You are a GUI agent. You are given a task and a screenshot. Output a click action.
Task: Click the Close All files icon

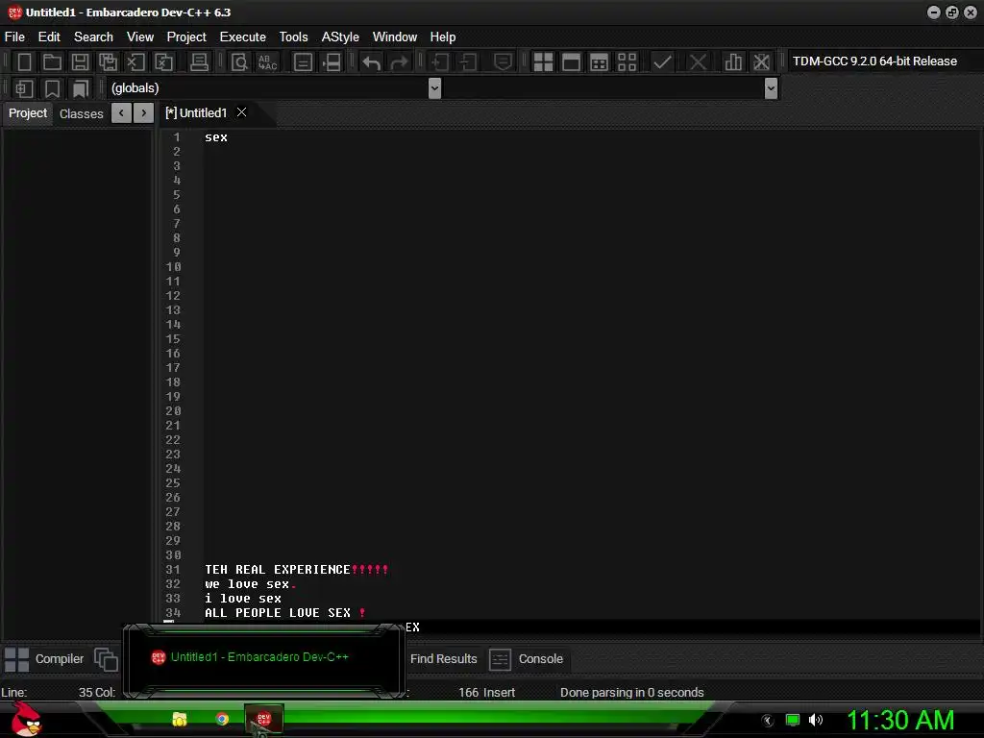163,62
